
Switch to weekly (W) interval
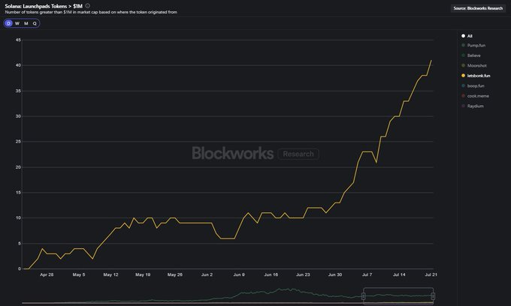pyautogui.click(x=17, y=23)
